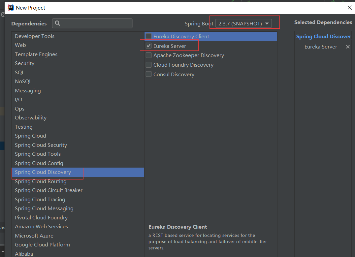Tick the Cloud Foundry Discovery checkbox
Image resolution: width=355 pixels, height=257 pixels.
pyautogui.click(x=148, y=65)
